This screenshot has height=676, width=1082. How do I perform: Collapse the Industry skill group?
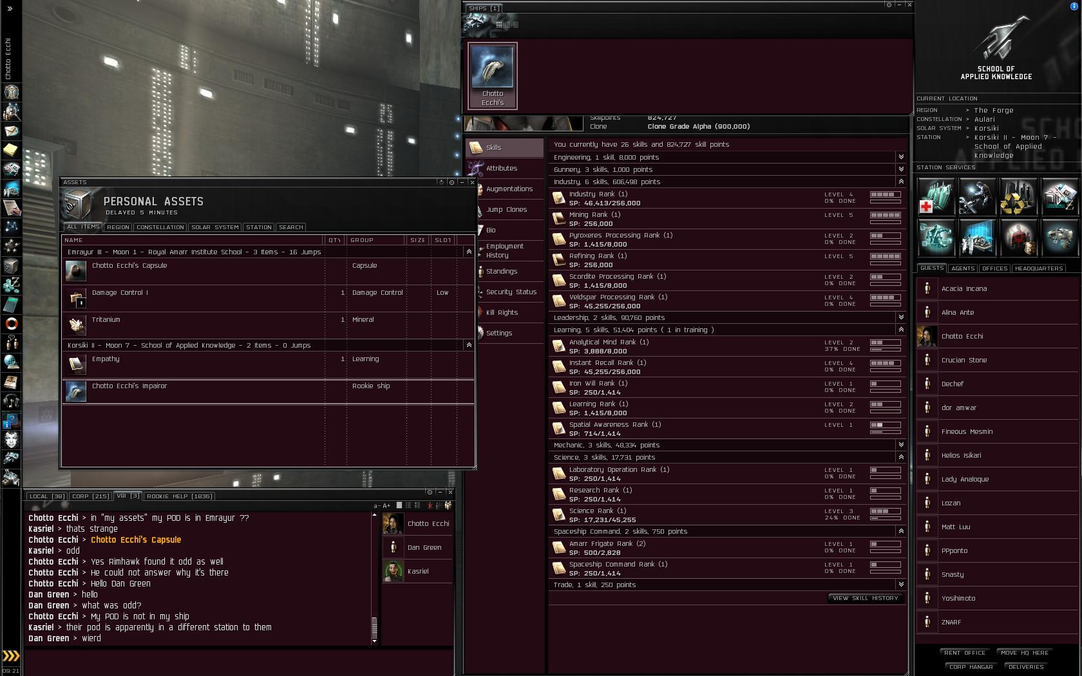(x=901, y=182)
